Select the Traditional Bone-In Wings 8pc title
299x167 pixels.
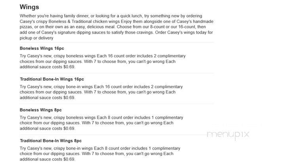(51, 141)
